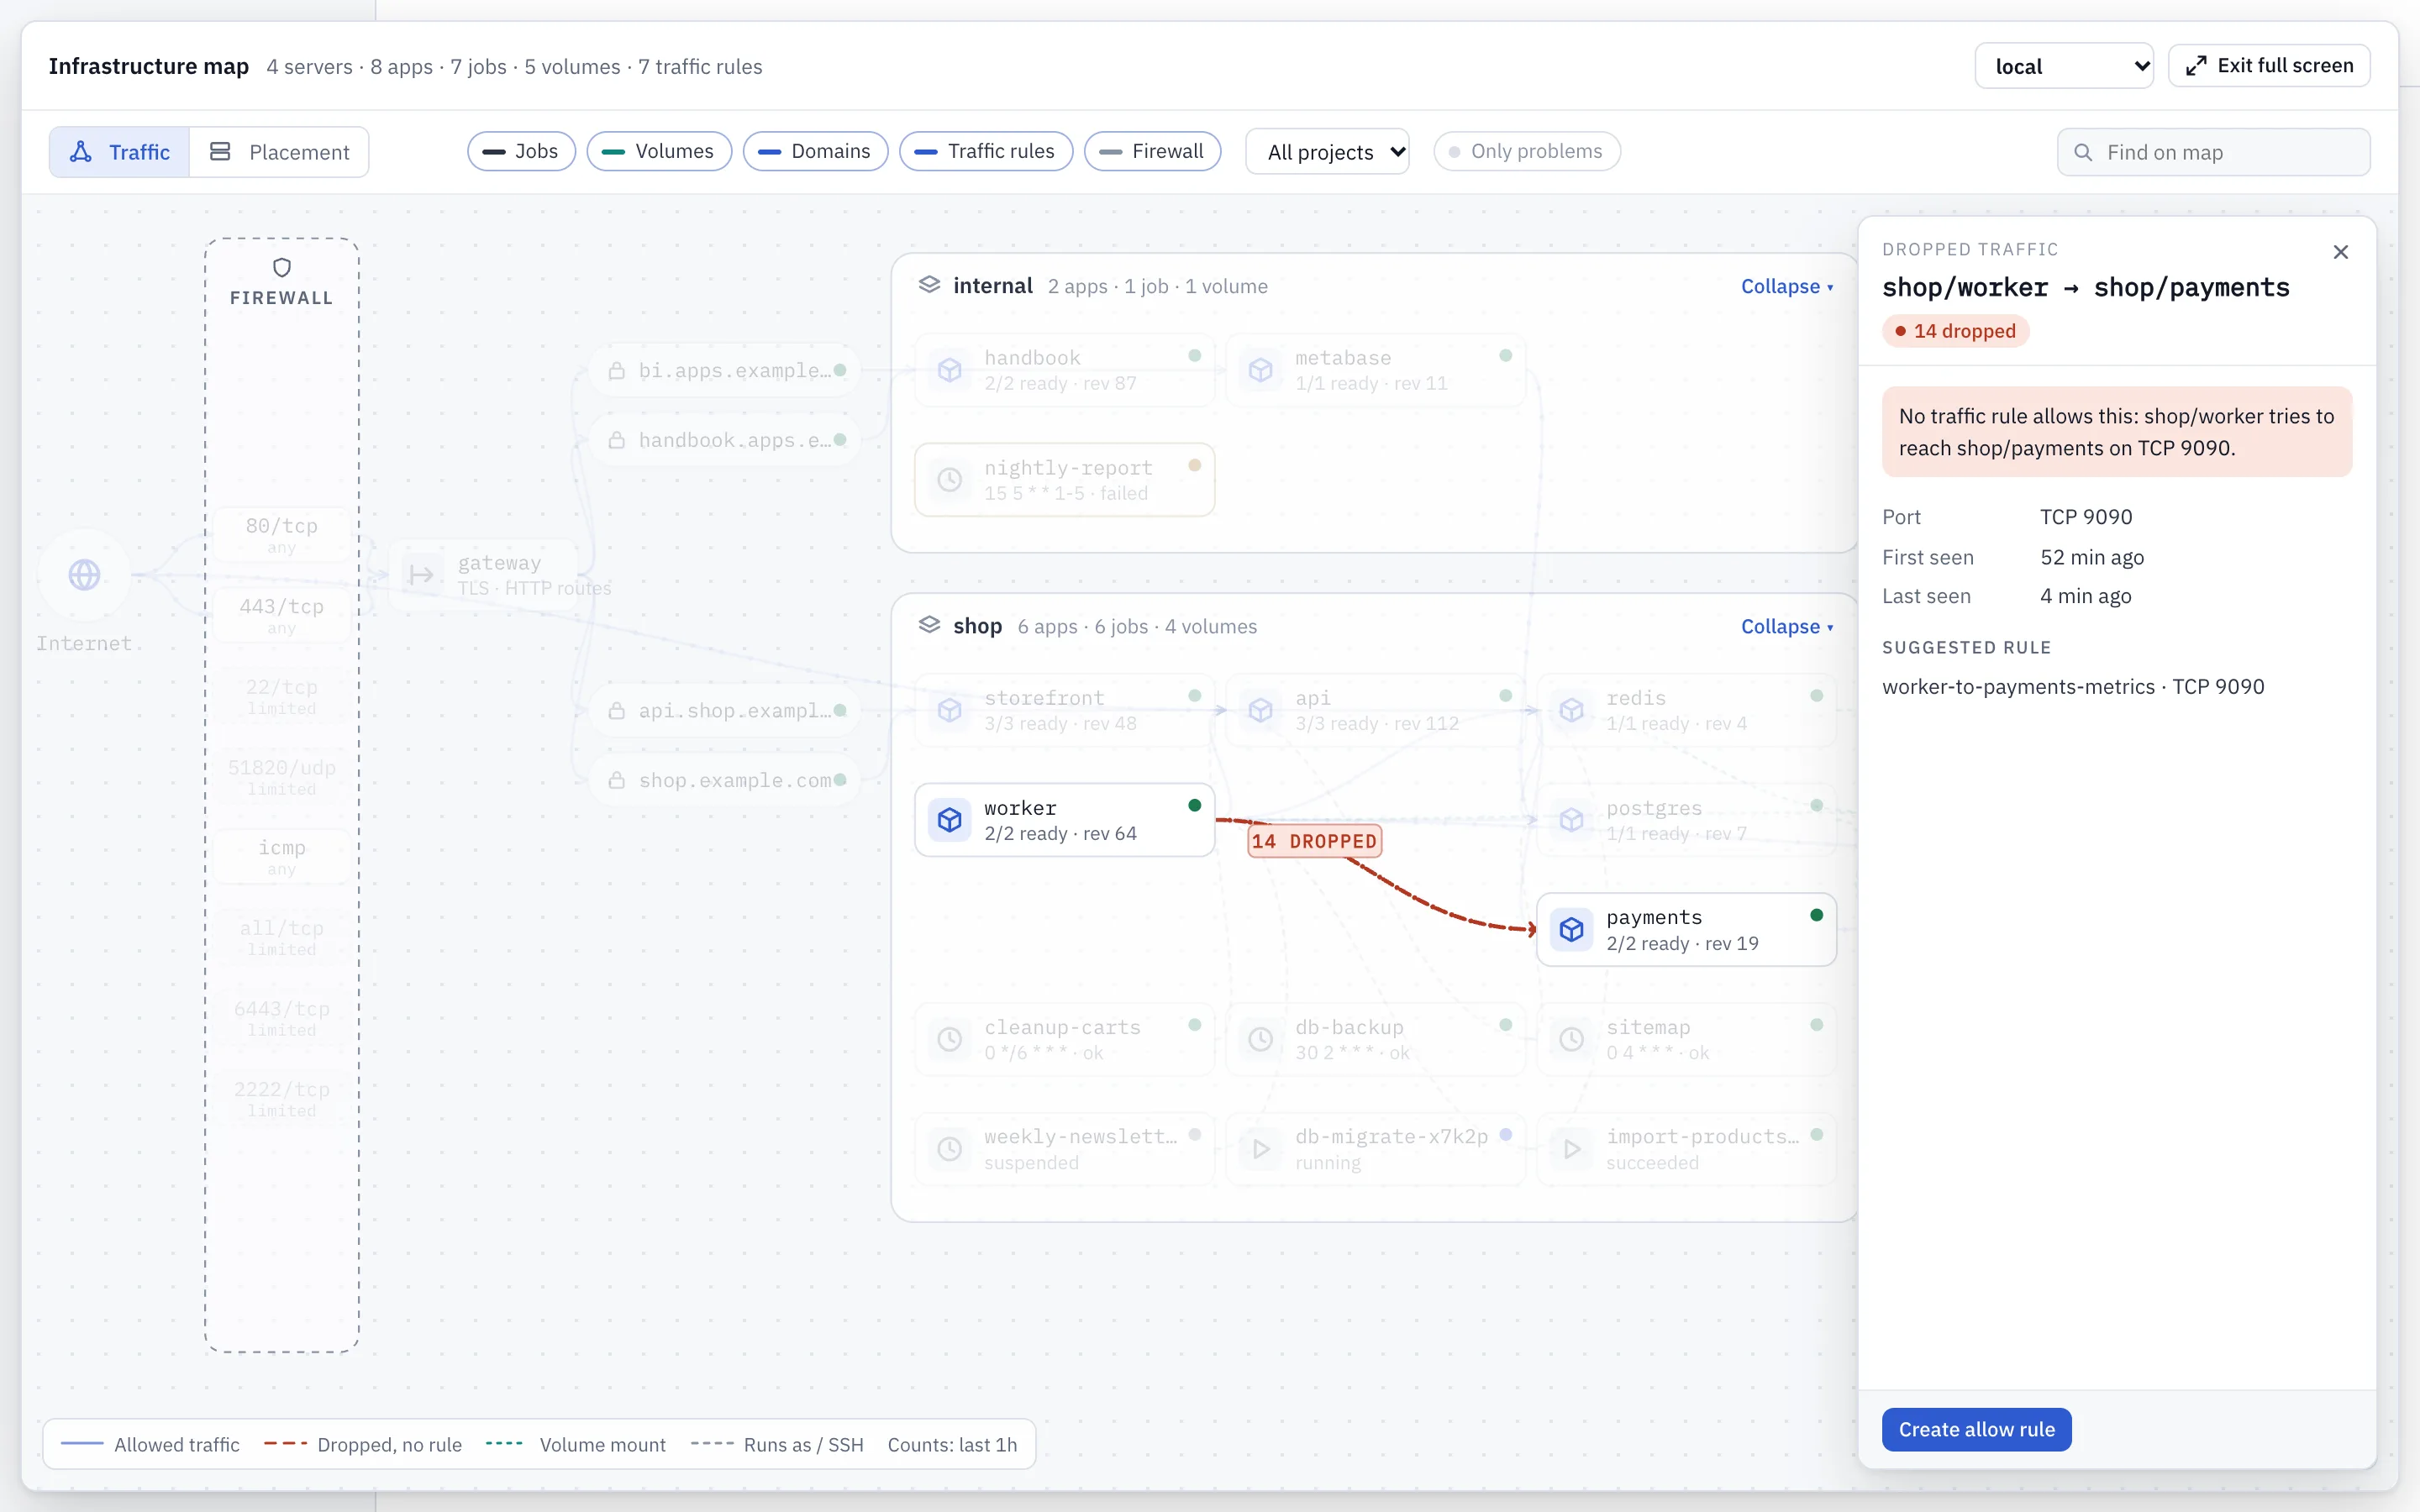This screenshot has width=2420, height=1512.
Task: Select the 443/tcp firewall port
Action: (282, 615)
